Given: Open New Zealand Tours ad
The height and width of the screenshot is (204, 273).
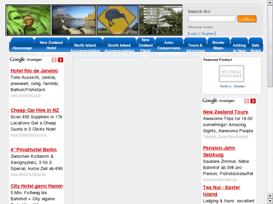Looking at the screenshot, I should tap(225, 112).
